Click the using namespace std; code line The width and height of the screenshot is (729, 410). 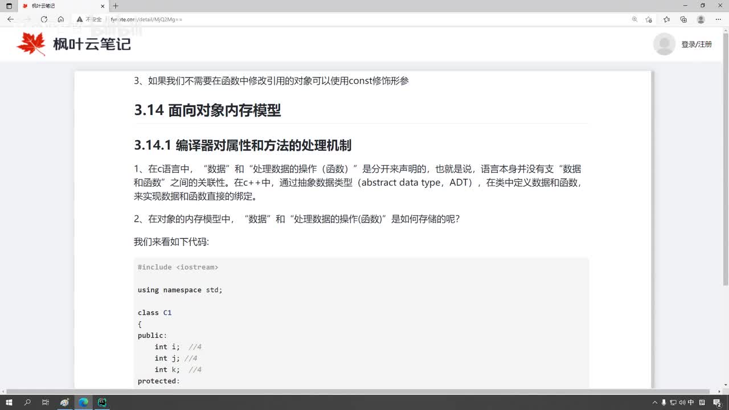pos(180,290)
